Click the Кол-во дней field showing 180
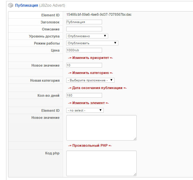 click(84, 95)
